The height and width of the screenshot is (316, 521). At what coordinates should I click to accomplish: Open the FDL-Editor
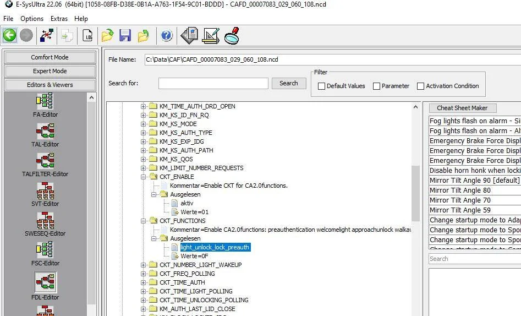[x=45, y=286]
